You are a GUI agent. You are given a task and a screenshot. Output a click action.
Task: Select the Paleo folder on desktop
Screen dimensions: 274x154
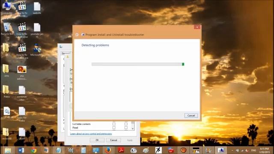point(6,92)
